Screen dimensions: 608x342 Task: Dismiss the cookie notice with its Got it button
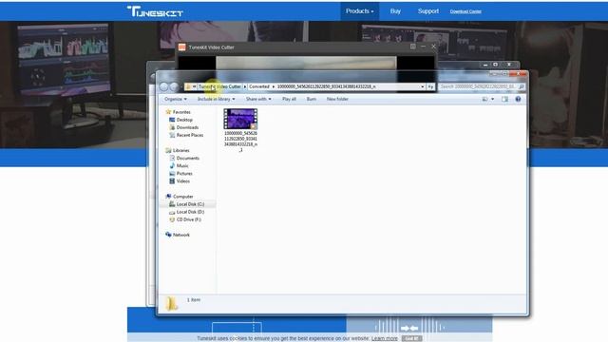[x=411, y=338]
